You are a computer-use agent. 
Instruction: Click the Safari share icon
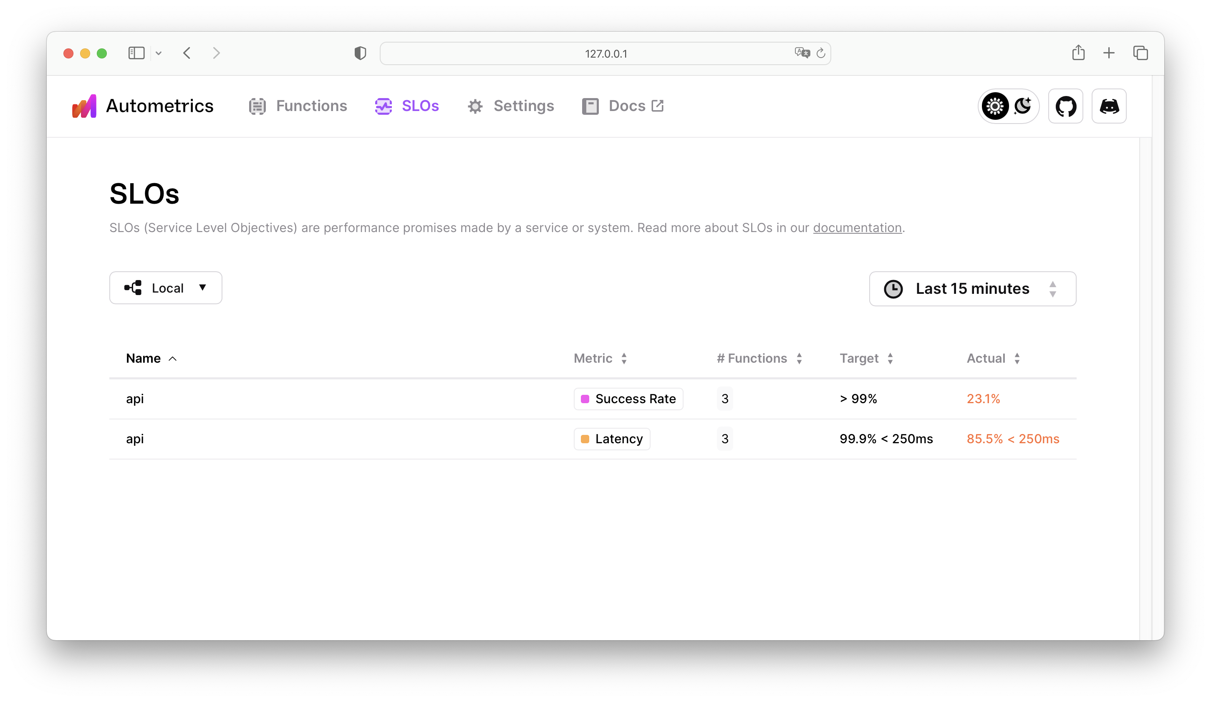1078,53
